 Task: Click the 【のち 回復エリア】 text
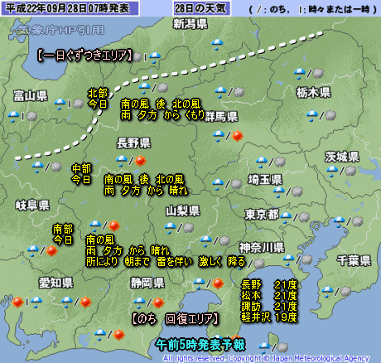pos(175,319)
